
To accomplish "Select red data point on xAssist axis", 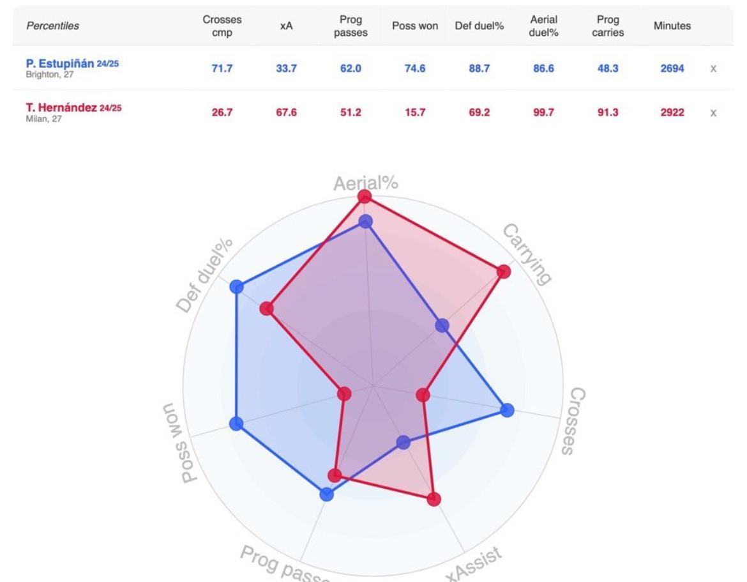I will pyautogui.click(x=434, y=499).
